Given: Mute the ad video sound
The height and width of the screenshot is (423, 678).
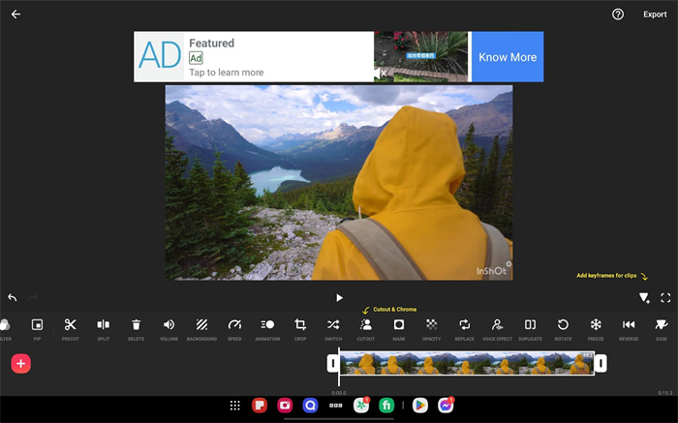Looking at the screenshot, I should click(x=379, y=74).
